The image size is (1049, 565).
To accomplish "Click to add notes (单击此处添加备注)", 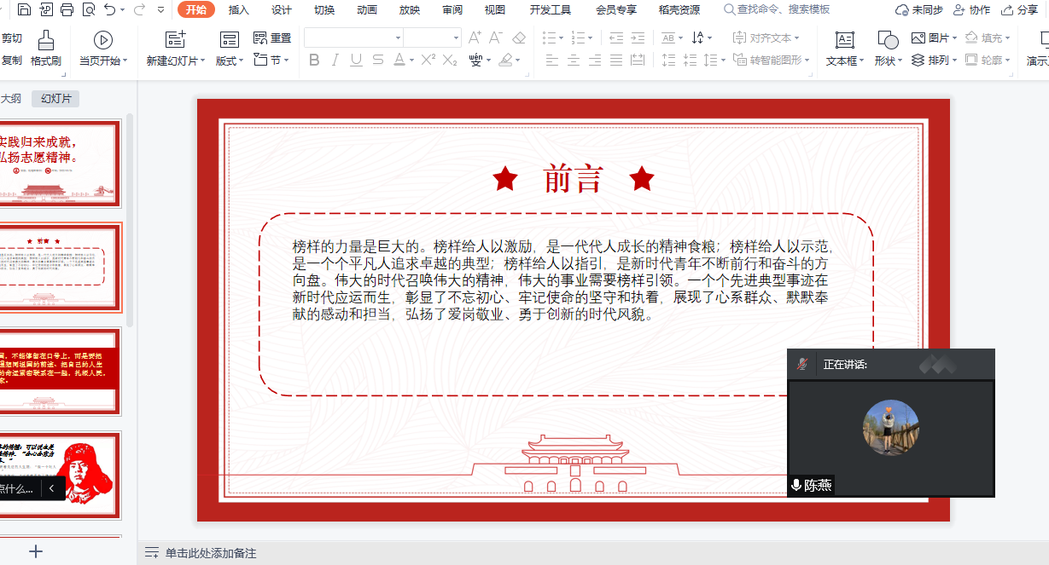I will pyautogui.click(x=211, y=553).
